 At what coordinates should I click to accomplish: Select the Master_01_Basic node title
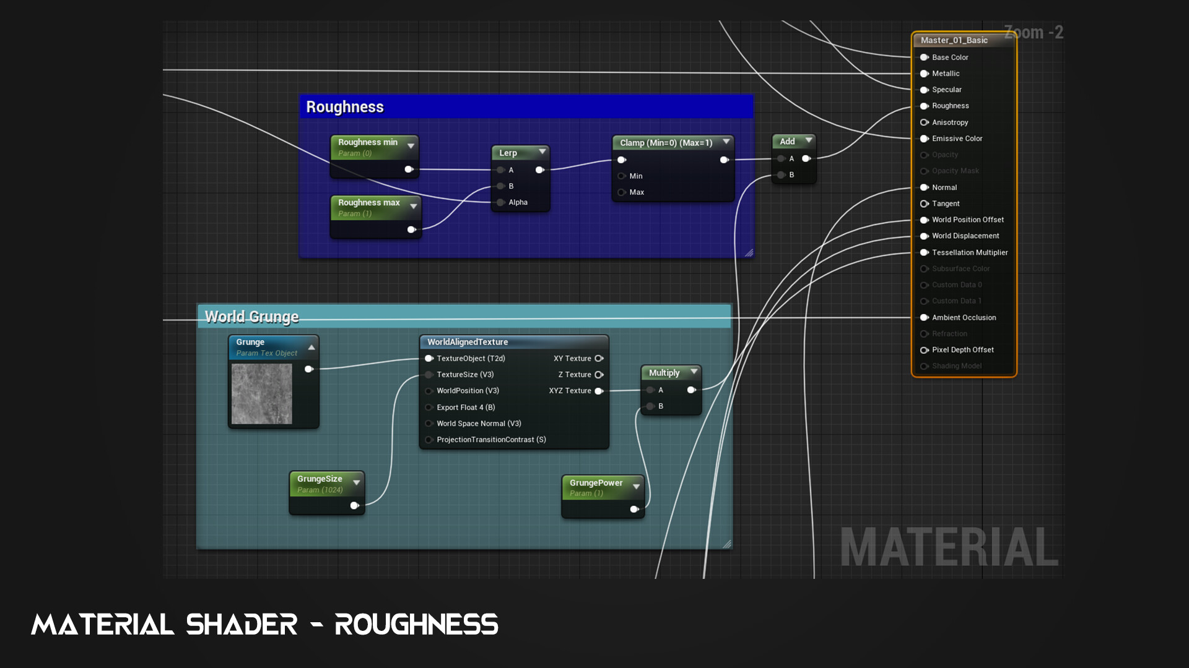[x=954, y=40]
